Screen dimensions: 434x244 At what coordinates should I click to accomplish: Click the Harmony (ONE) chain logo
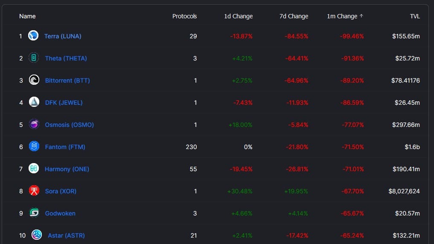34,168
